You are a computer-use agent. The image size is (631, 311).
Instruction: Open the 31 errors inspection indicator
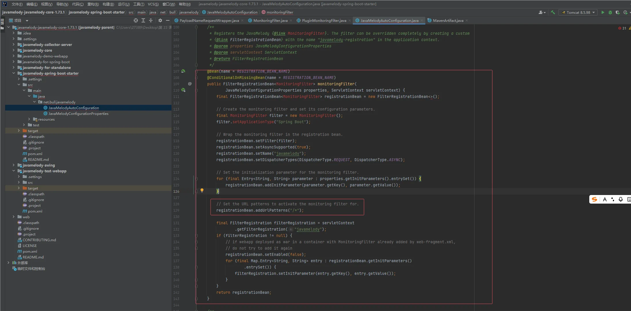622,28
